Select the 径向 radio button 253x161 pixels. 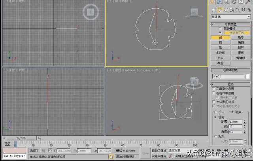coord(216,117)
